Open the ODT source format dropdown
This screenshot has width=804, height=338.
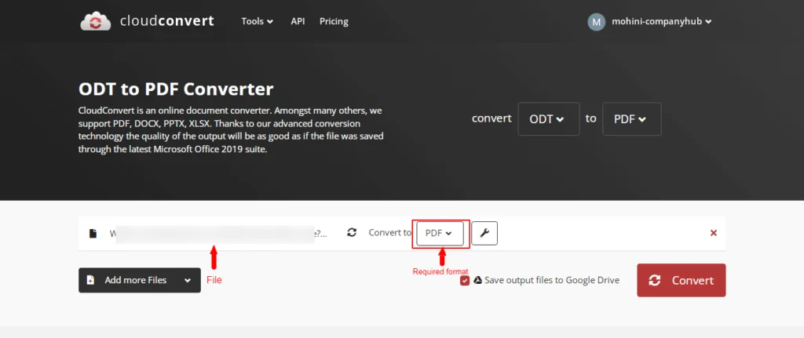pos(548,119)
